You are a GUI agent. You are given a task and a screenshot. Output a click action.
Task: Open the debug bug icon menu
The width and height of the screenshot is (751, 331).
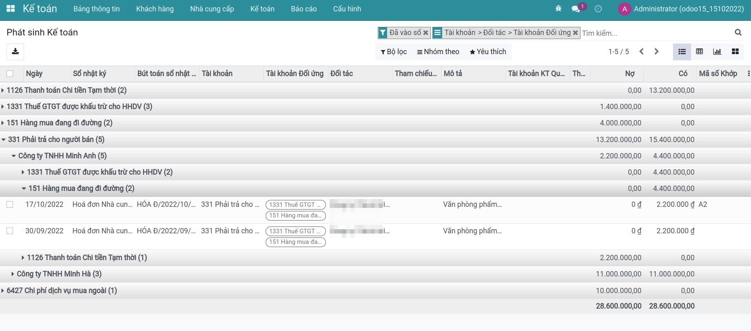pos(558,9)
